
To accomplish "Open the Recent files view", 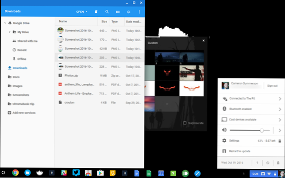I will [x=22, y=50].
